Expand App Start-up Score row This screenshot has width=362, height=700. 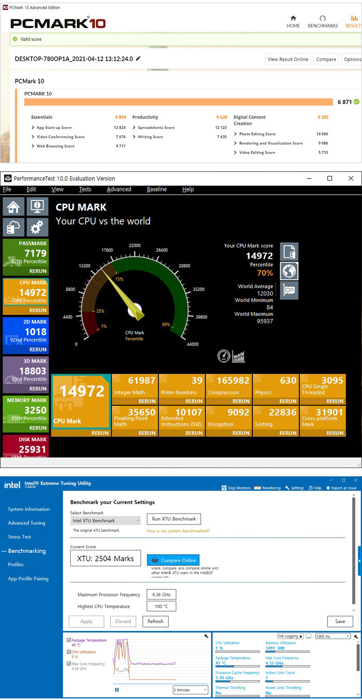[x=34, y=127]
